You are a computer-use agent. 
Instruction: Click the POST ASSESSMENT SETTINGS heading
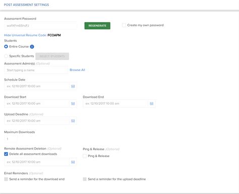[26, 5]
